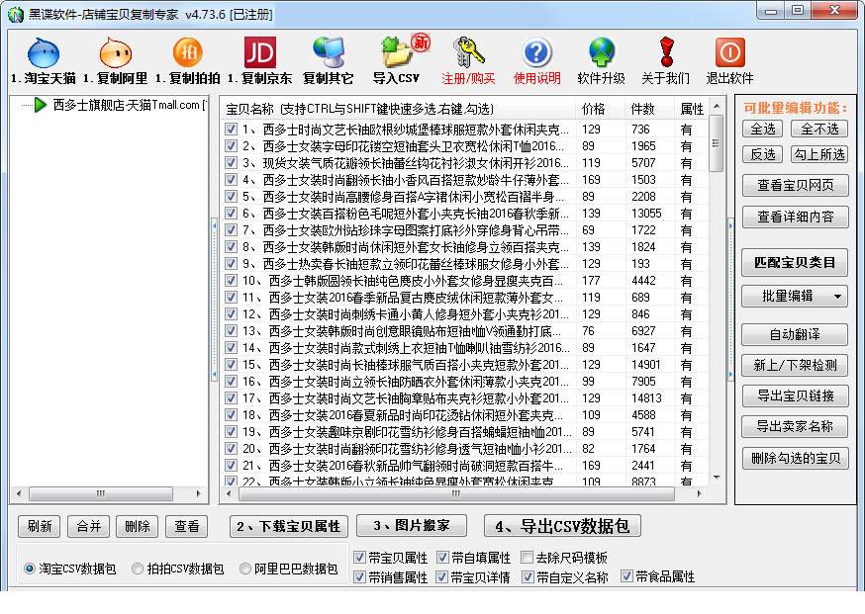The width and height of the screenshot is (865, 614).
Task: Select 阿里巴巴数据包 radio option
Action: [x=244, y=569]
